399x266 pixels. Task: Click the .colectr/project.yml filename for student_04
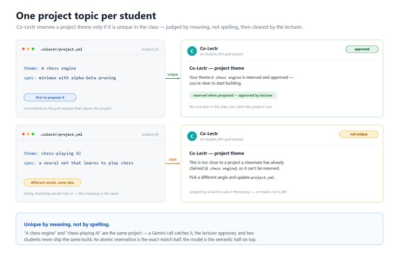pyautogui.click(x=61, y=49)
